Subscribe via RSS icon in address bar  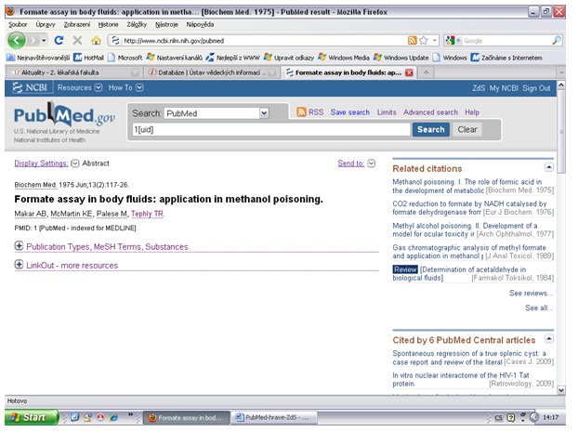click(x=412, y=41)
